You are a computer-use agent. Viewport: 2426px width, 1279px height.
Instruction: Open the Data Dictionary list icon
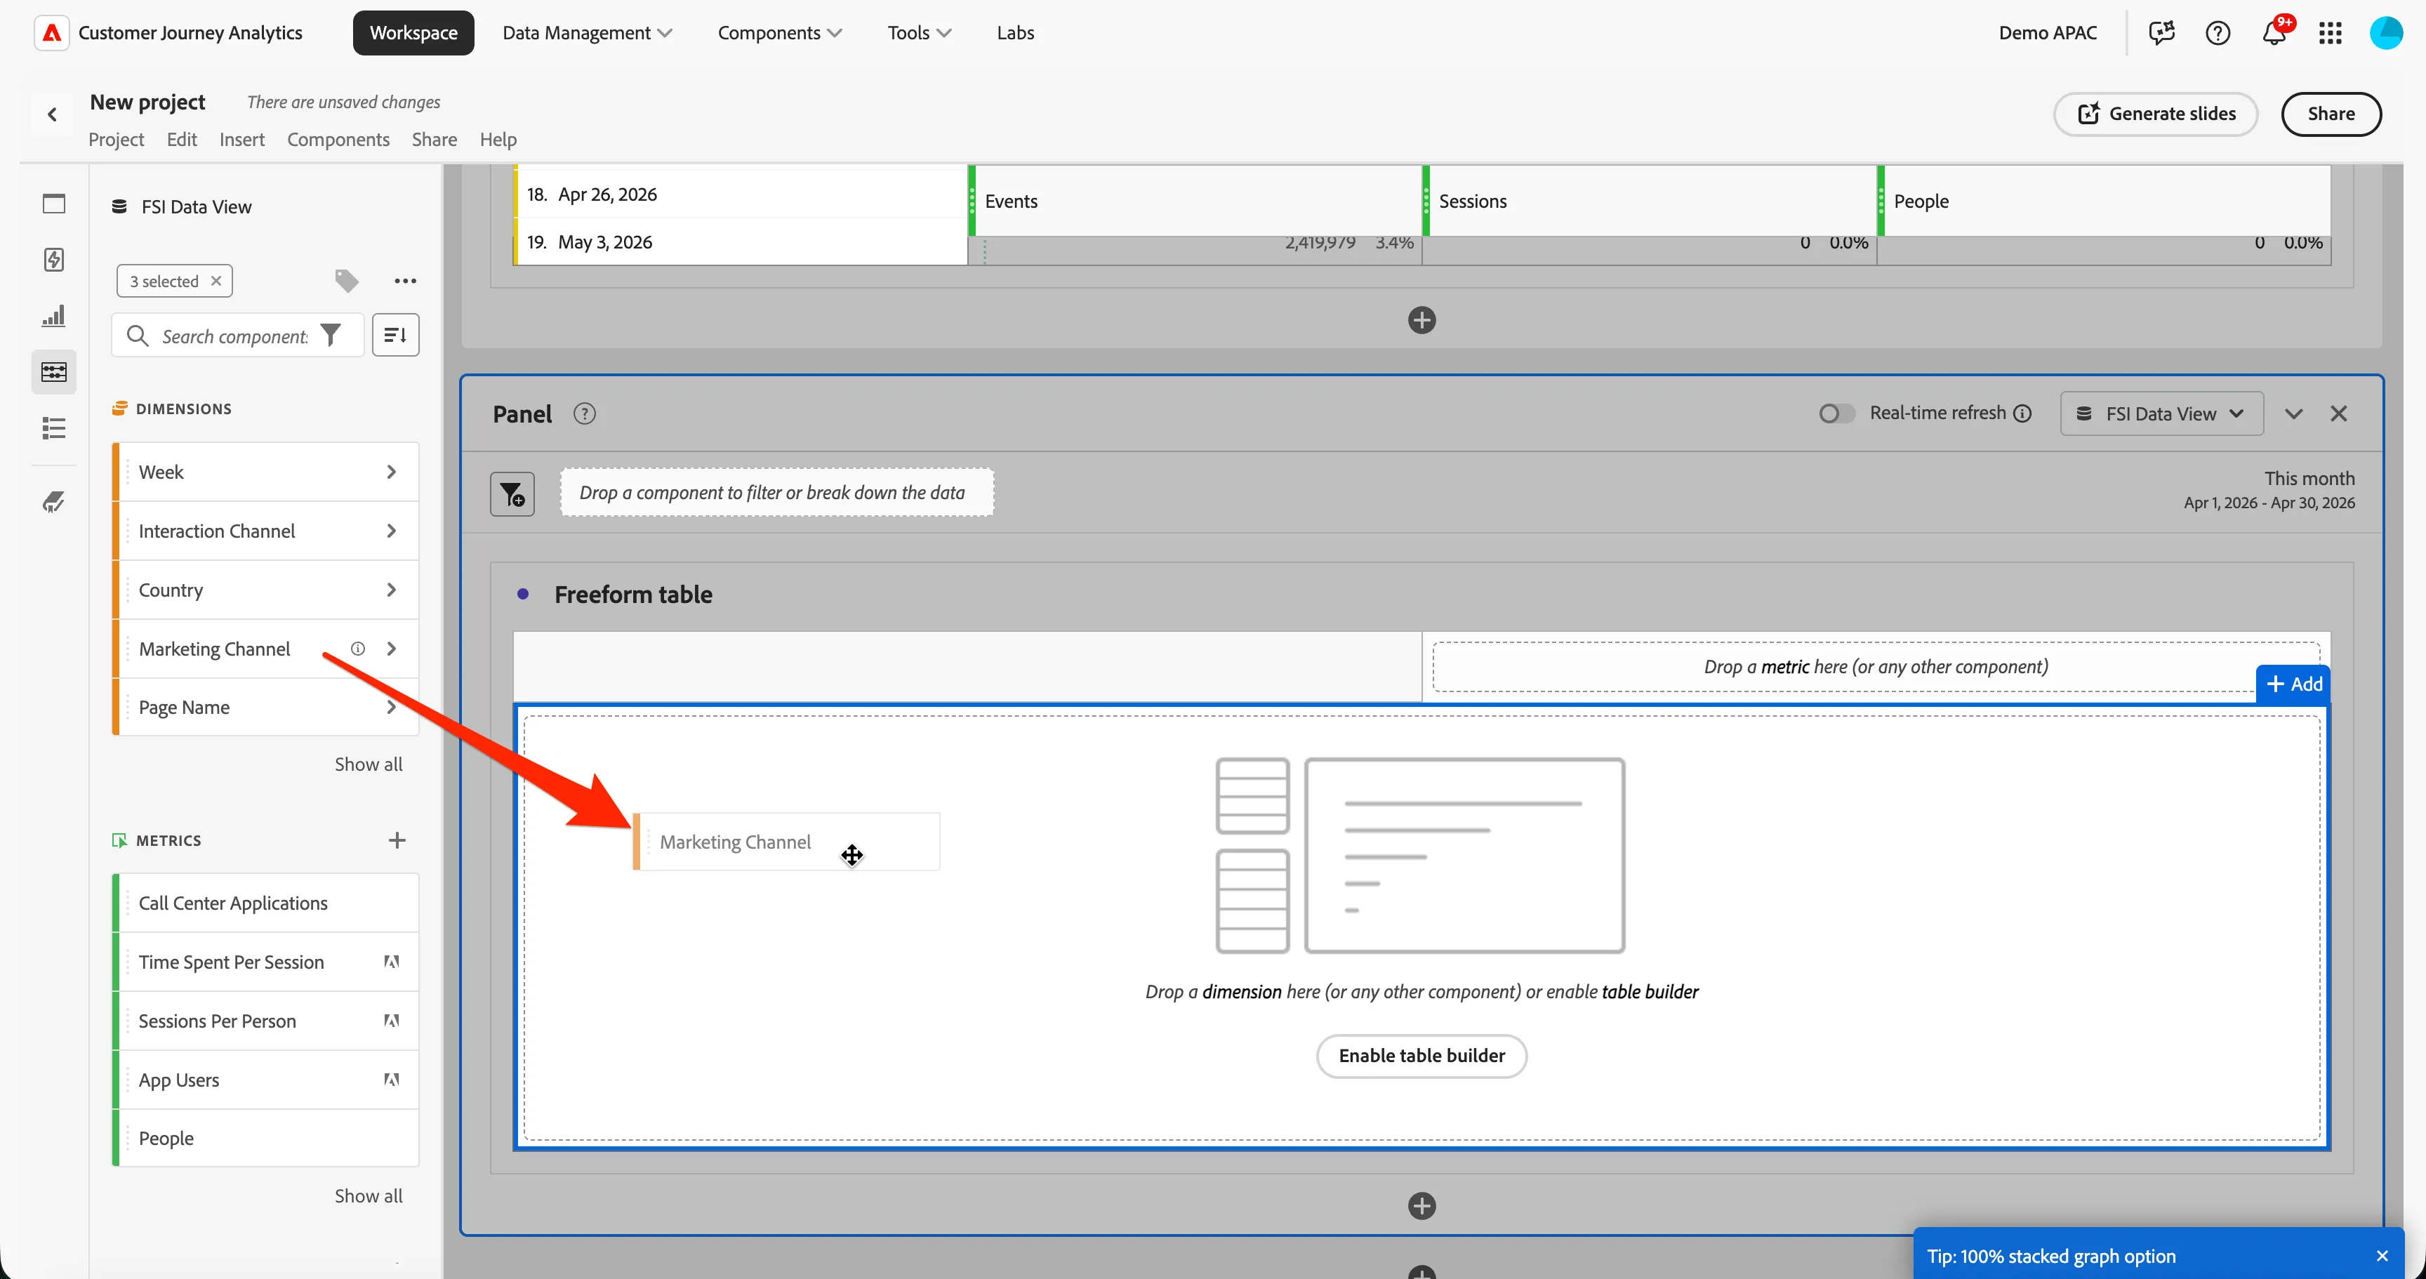[53, 428]
